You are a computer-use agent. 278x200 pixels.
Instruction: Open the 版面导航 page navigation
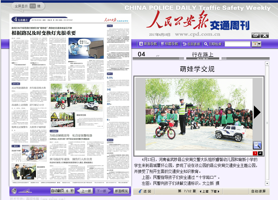[x=148, y=44]
